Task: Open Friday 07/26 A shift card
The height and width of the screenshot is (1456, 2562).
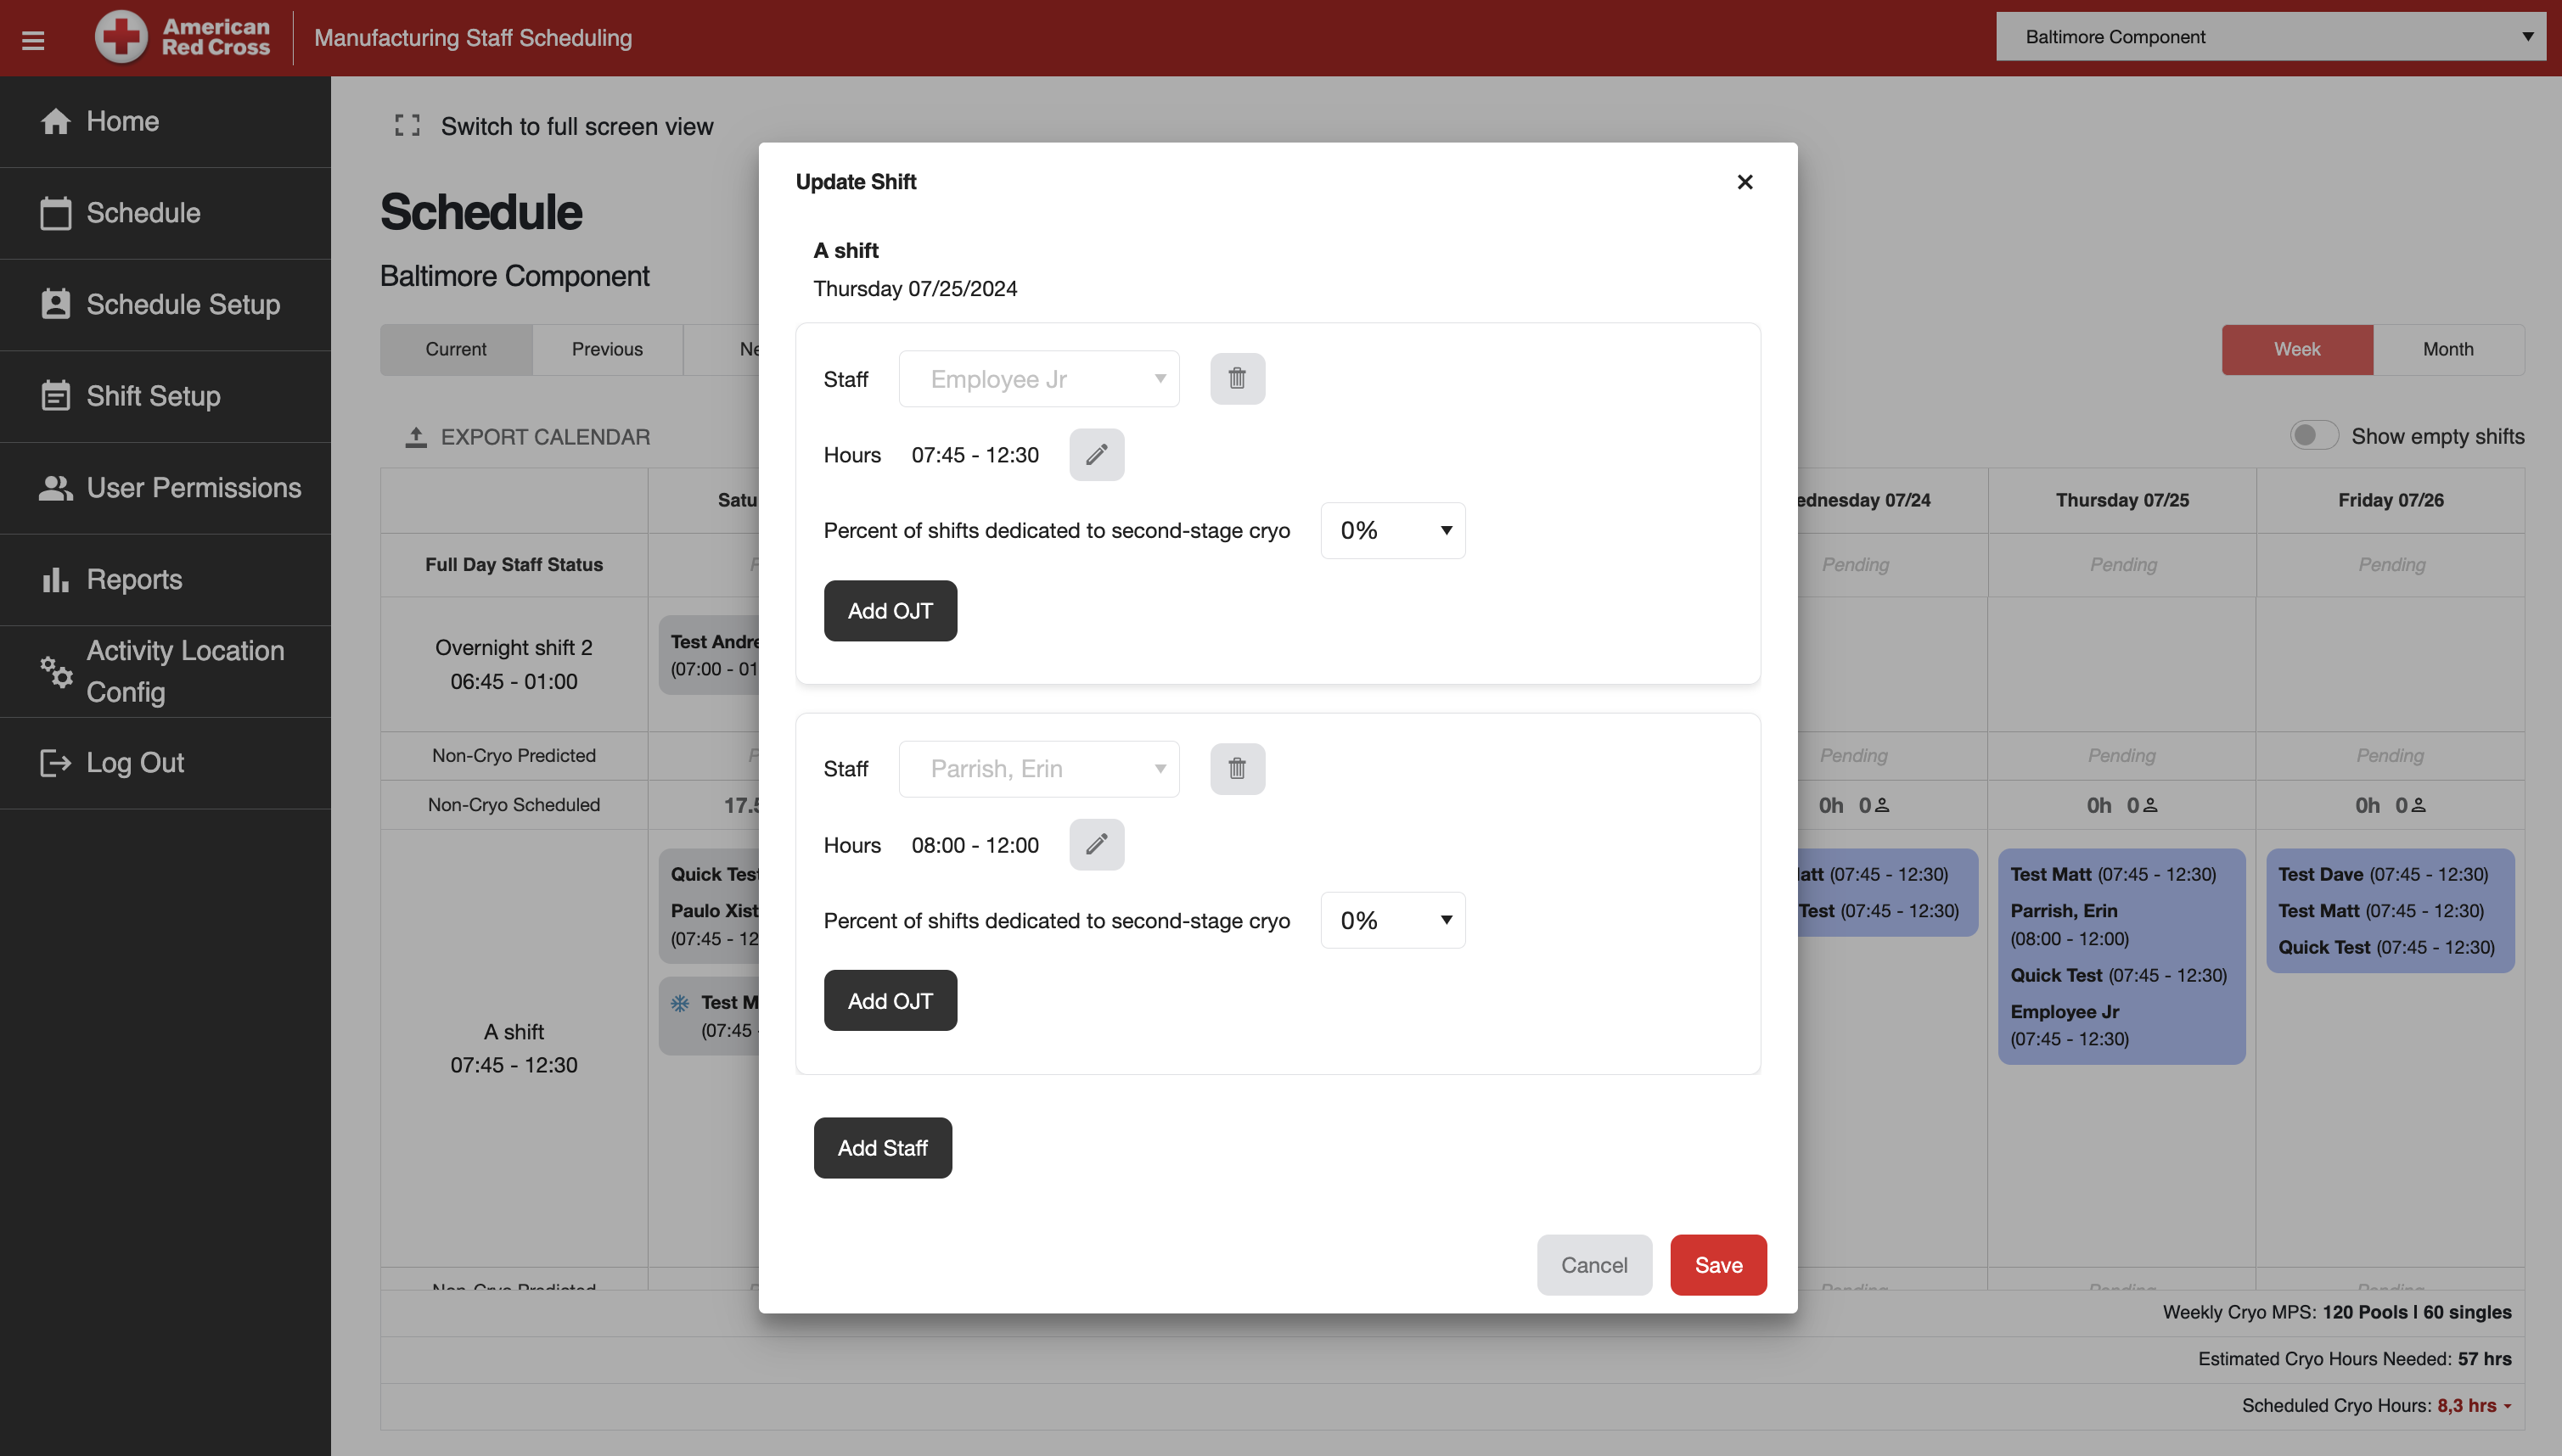Action: (x=2390, y=910)
